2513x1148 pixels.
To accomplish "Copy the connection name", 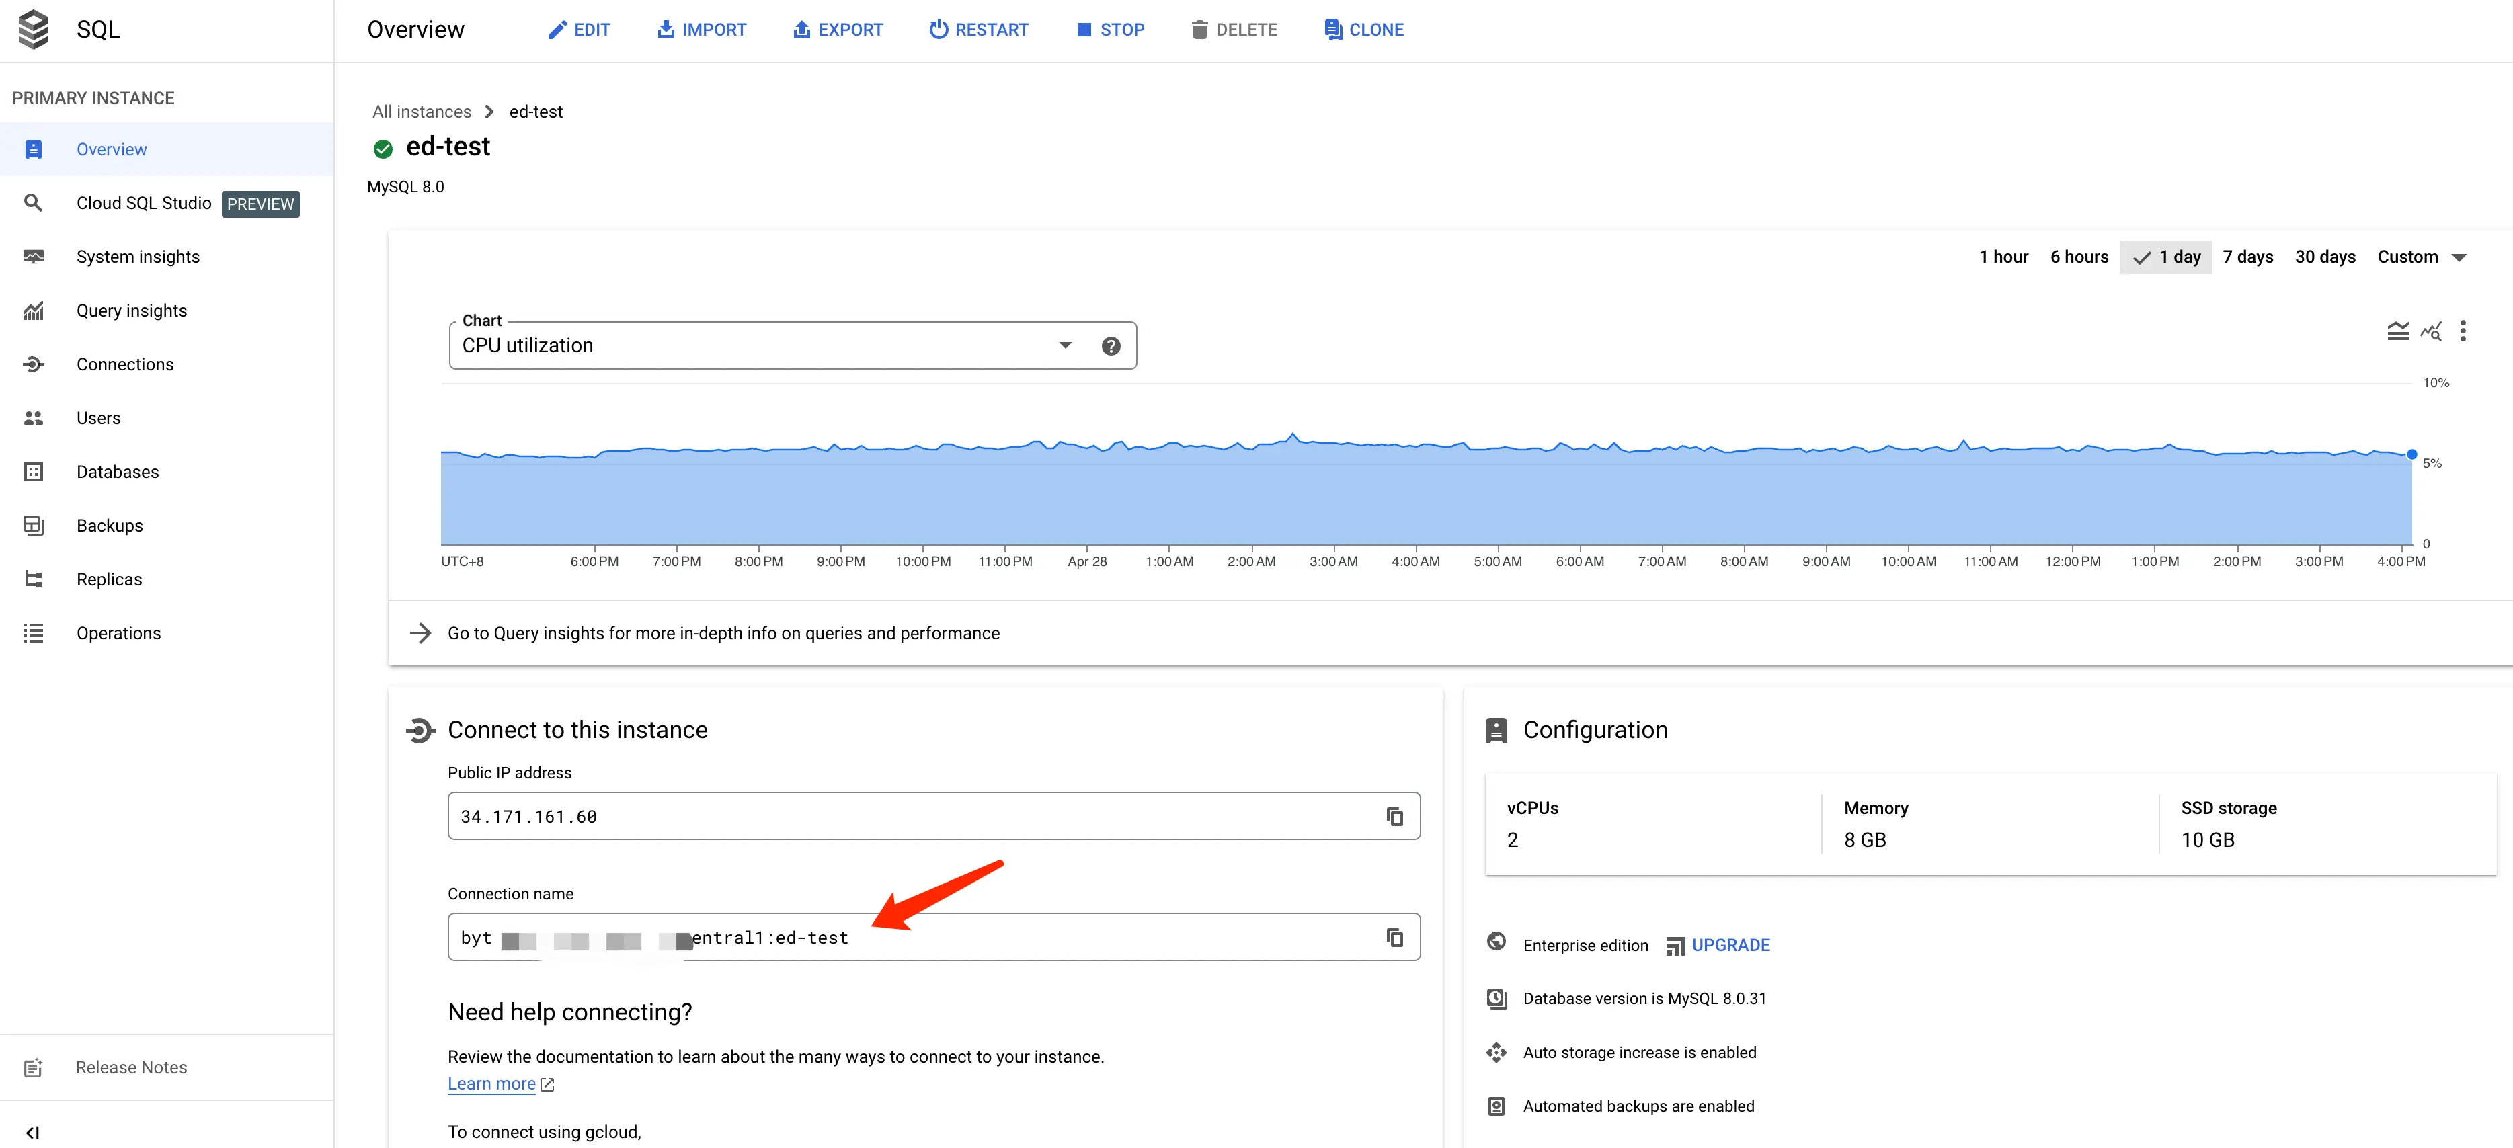I will (1394, 938).
